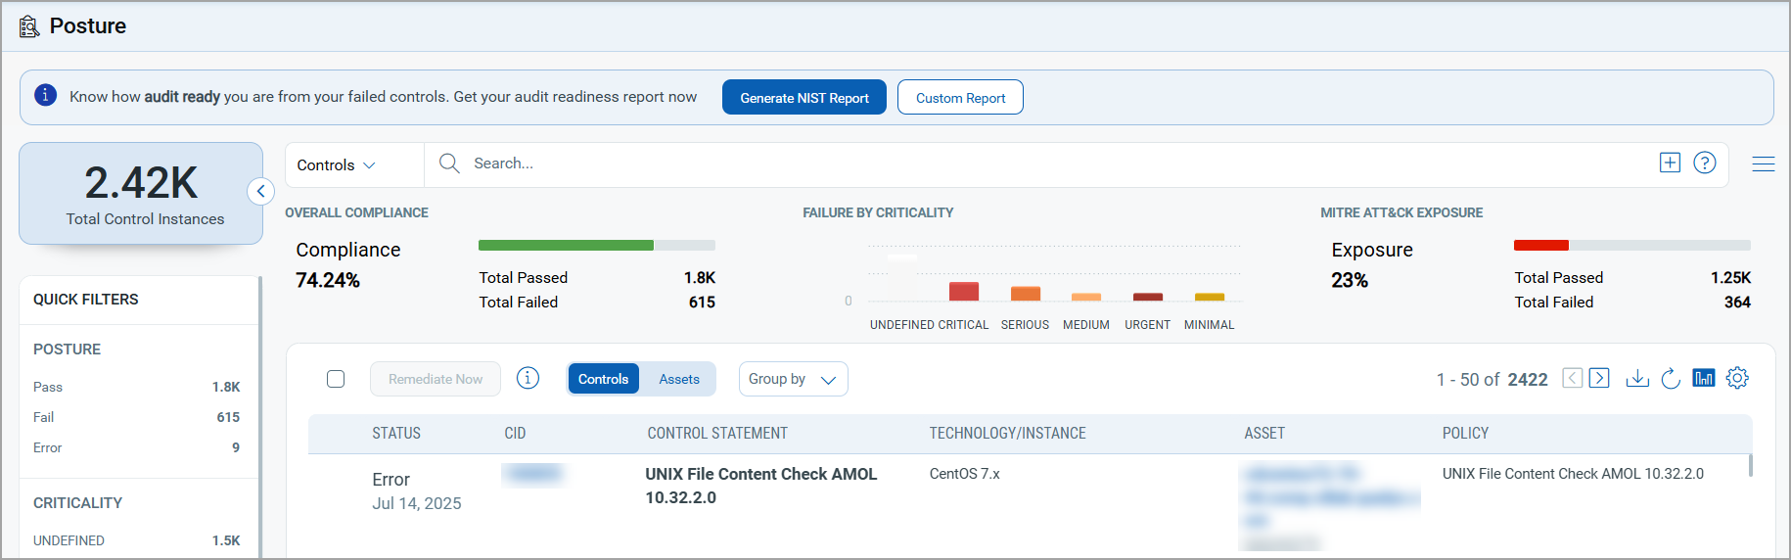Open the Controls search scope dropdown
1791x560 pixels.
(x=336, y=164)
